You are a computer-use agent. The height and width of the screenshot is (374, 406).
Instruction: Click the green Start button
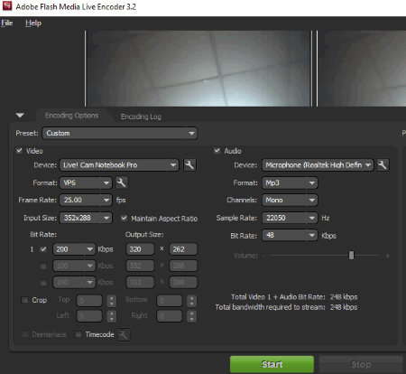coord(272,364)
